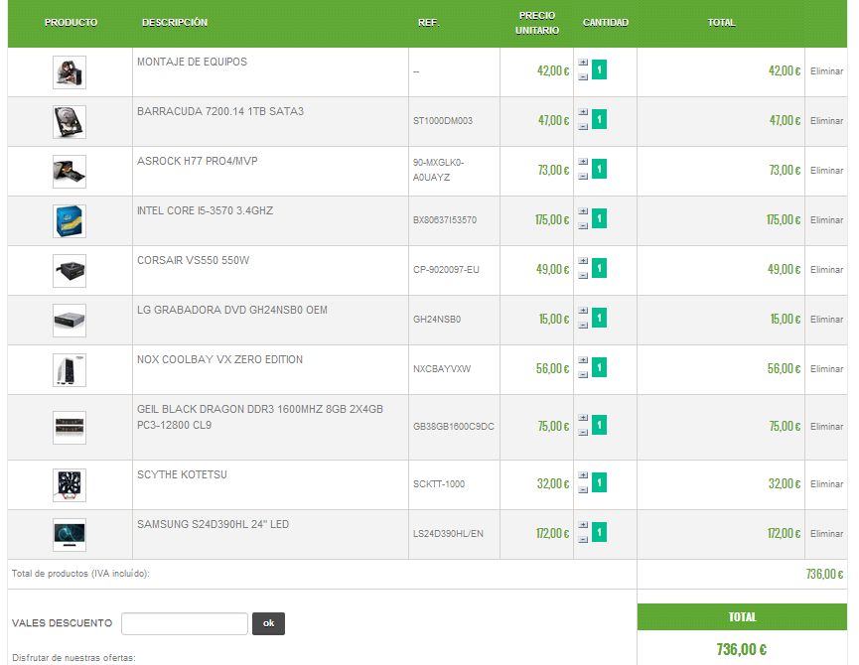This screenshot has width=859, height=665.
Task: Remove LG GRABADORA DVD with Eliminar
Action: [x=826, y=319]
